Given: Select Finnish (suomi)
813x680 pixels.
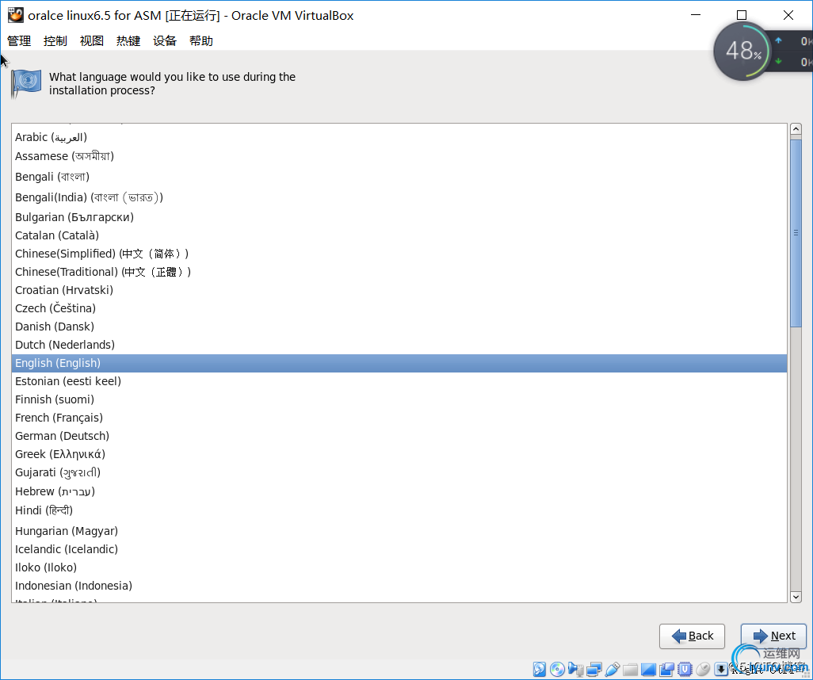Looking at the screenshot, I should coord(399,399).
